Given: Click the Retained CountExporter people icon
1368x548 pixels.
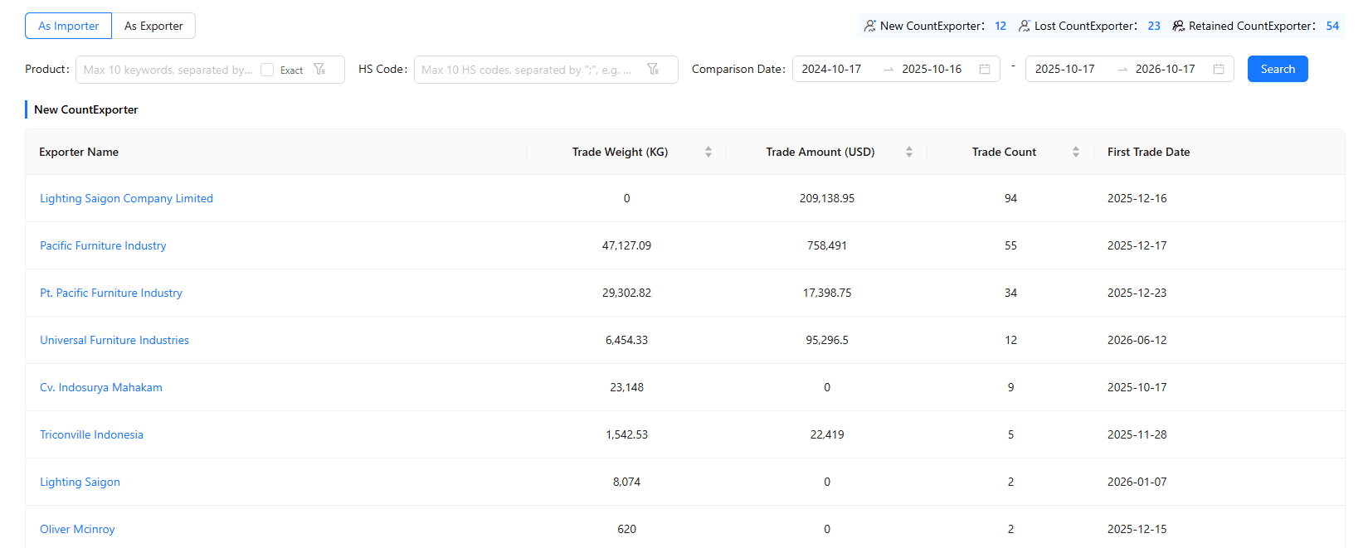Looking at the screenshot, I should 1178,26.
